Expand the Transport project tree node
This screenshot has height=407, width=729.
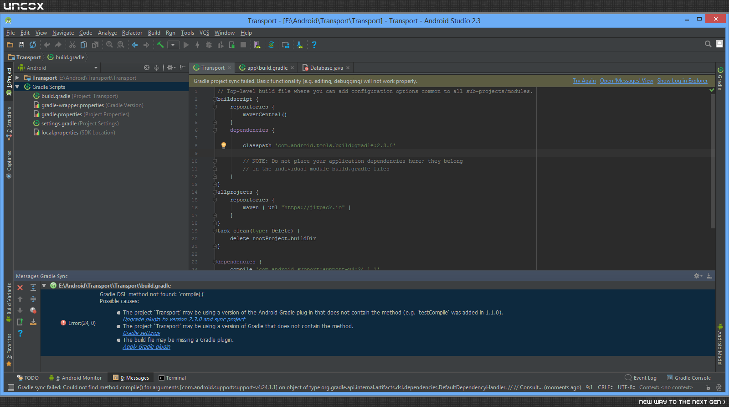click(17, 78)
